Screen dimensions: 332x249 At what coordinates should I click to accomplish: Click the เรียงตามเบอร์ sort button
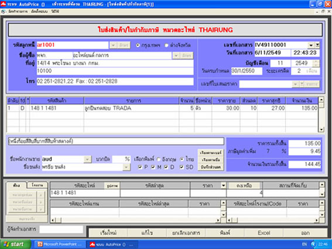[211, 152]
